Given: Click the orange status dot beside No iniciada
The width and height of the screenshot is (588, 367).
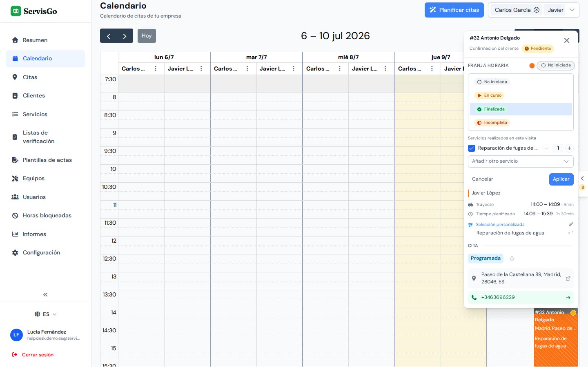Looking at the screenshot, I should pos(532,66).
